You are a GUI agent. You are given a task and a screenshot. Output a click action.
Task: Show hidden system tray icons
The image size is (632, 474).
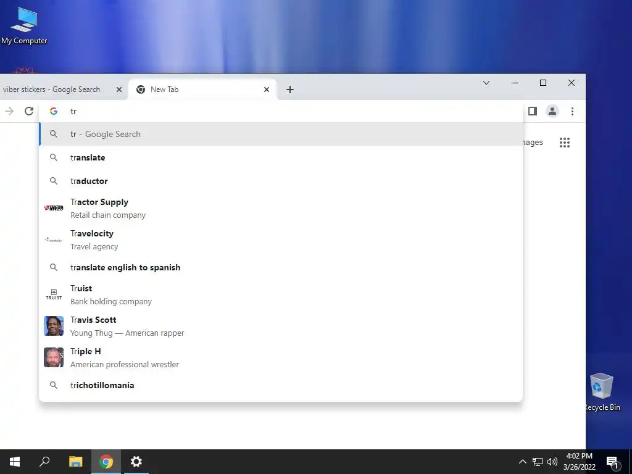click(522, 462)
